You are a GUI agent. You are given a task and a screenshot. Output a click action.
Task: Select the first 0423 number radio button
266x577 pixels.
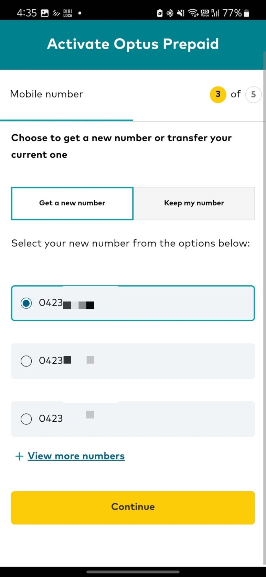(x=26, y=303)
